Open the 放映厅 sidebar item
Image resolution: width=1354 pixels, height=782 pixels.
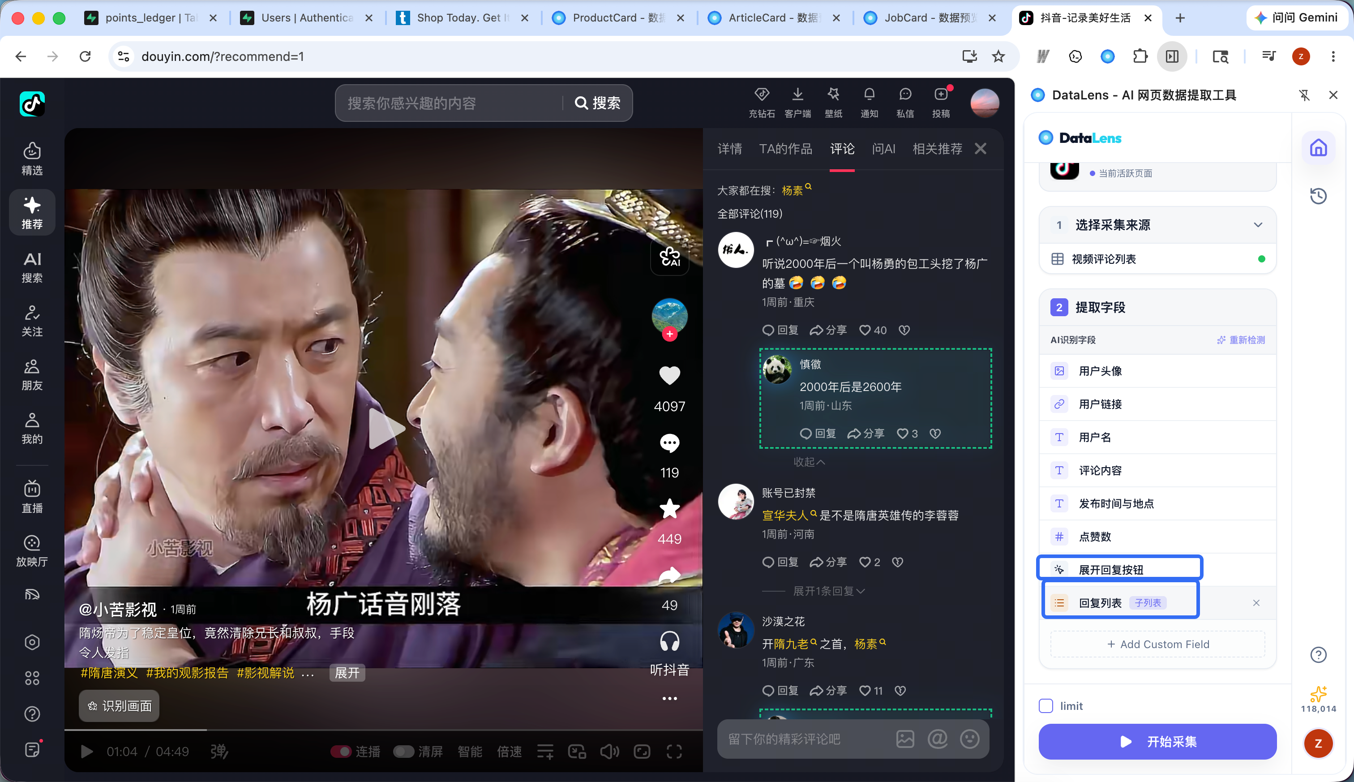pos(32,550)
